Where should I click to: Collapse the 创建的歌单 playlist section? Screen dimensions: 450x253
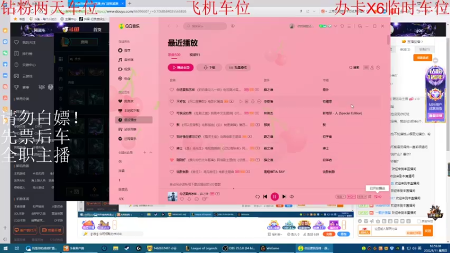(x=151, y=152)
